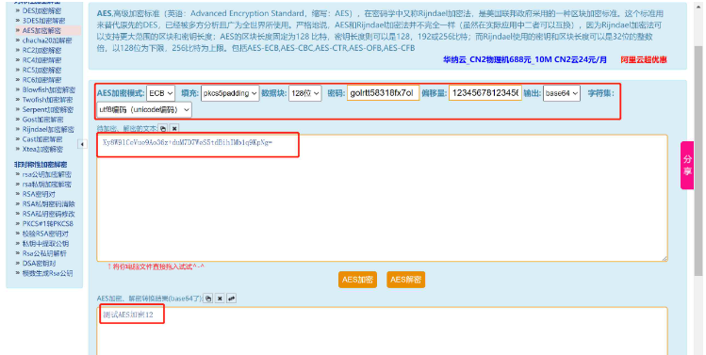The image size is (706, 355).
Task: Open the AES加密模式 ECB dropdown
Action: pyautogui.click(x=161, y=93)
